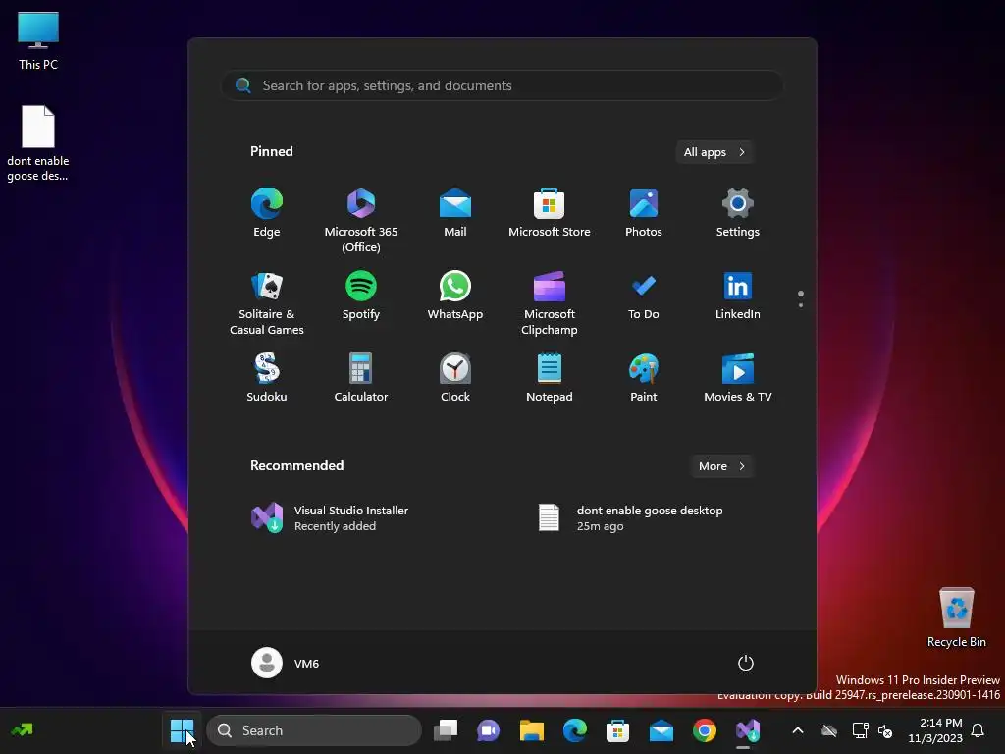1005x754 pixels.
Task: Open Paint
Action: click(x=644, y=378)
